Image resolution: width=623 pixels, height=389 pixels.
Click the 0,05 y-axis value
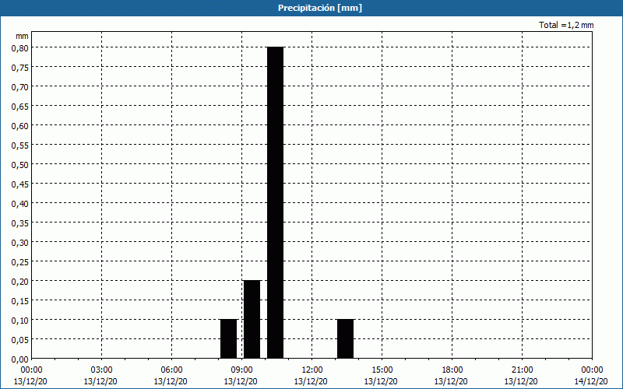pyautogui.click(x=20, y=340)
